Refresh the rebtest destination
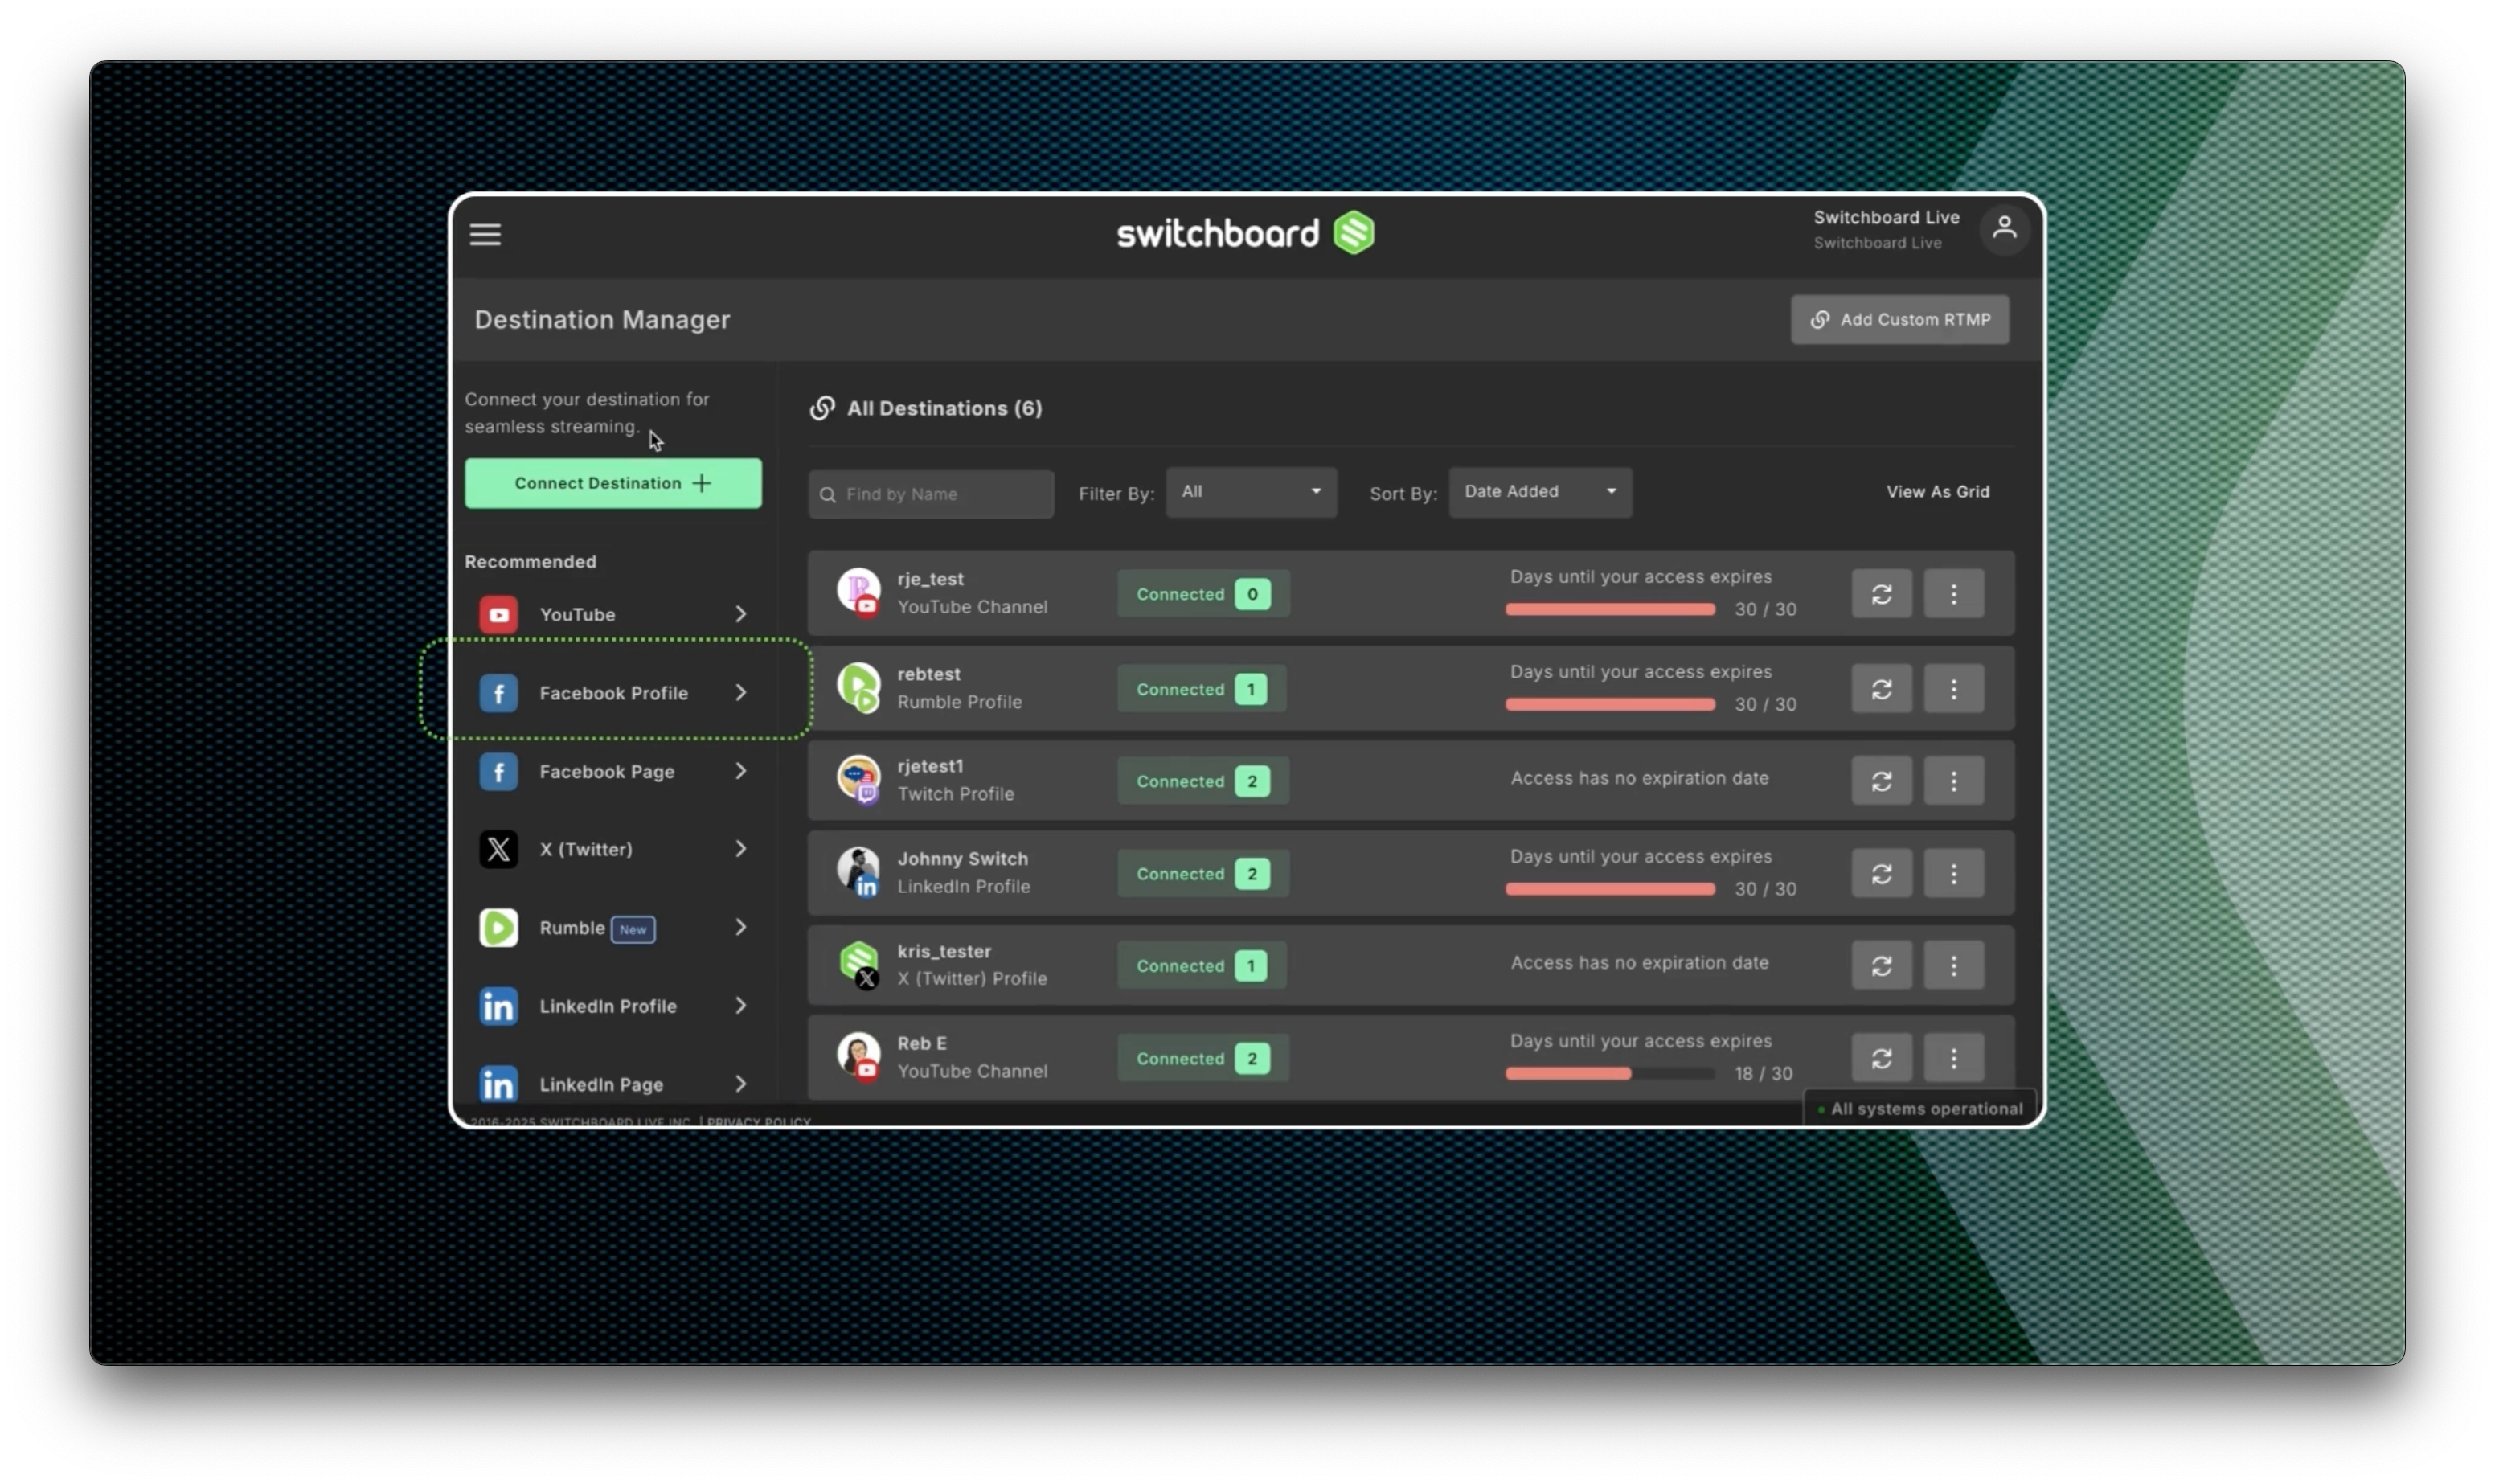The height and width of the screenshot is (1484, 2495). 1881,689
